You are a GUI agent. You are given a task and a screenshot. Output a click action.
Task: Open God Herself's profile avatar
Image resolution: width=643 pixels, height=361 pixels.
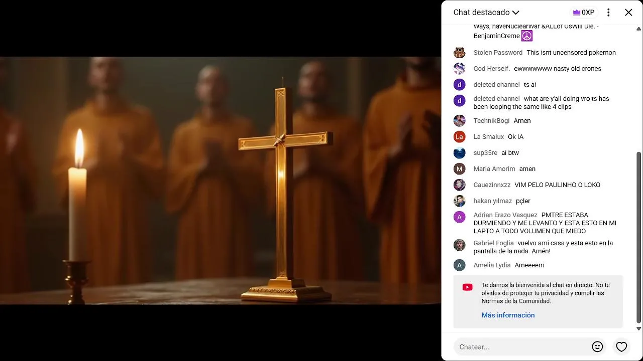point(459,69)
